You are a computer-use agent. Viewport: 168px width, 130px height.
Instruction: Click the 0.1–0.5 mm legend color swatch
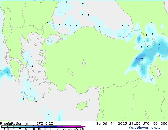5,127
